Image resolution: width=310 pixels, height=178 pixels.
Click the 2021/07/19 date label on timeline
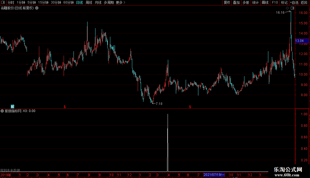214,175
